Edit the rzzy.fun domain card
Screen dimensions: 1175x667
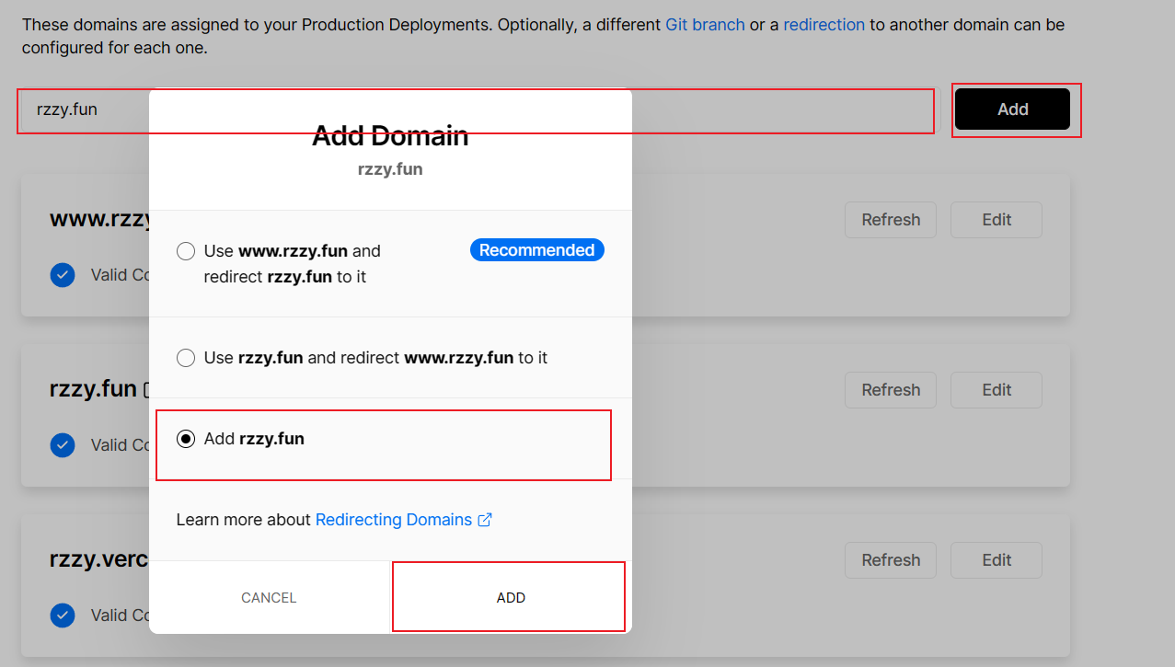point(996,390)
